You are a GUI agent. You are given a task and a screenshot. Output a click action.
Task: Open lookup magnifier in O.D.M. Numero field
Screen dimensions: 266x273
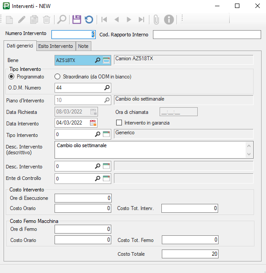tap(106, 88)
